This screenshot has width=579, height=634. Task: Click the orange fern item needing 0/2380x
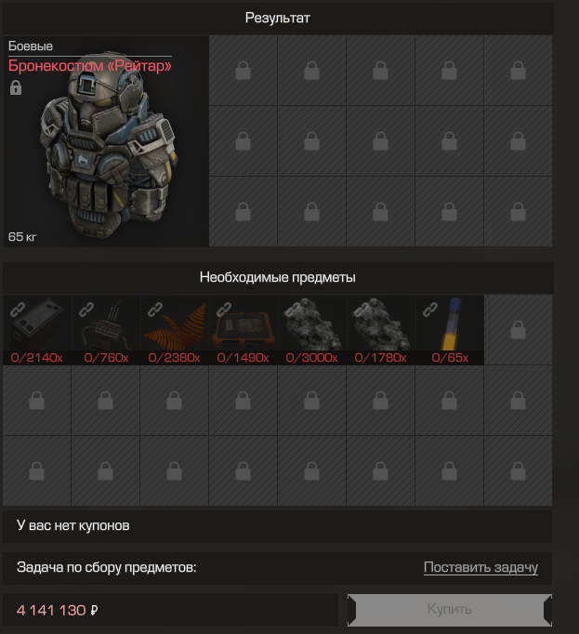[x=175, y=329]
